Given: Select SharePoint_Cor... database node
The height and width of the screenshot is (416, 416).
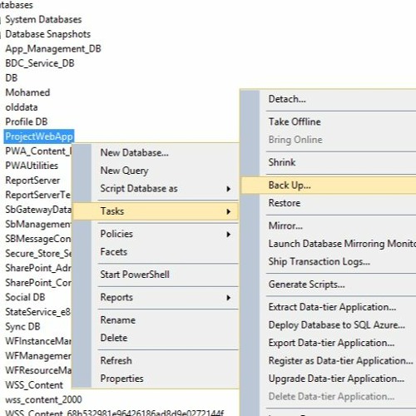Looking at the screenshot, I should (38, 283).
